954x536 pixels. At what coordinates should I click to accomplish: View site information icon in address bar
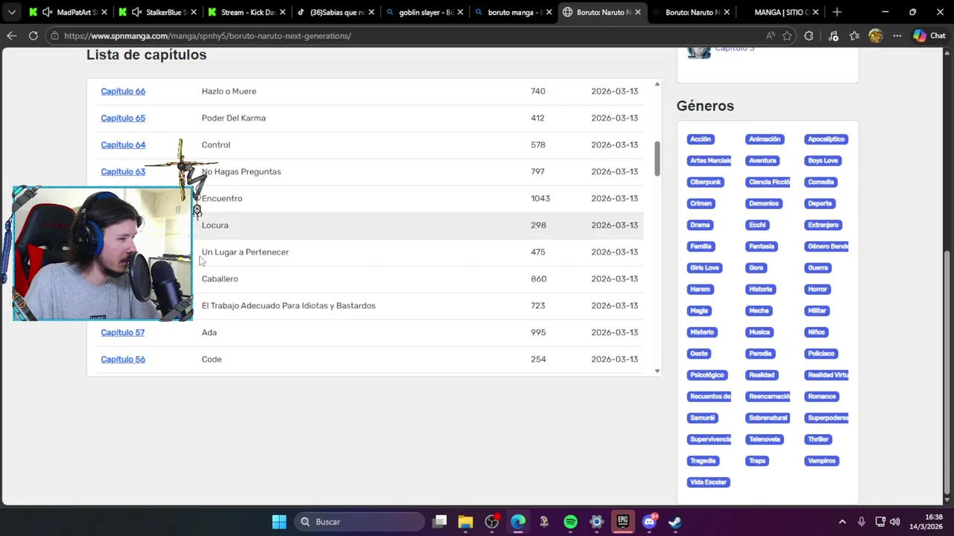point(55,36)
